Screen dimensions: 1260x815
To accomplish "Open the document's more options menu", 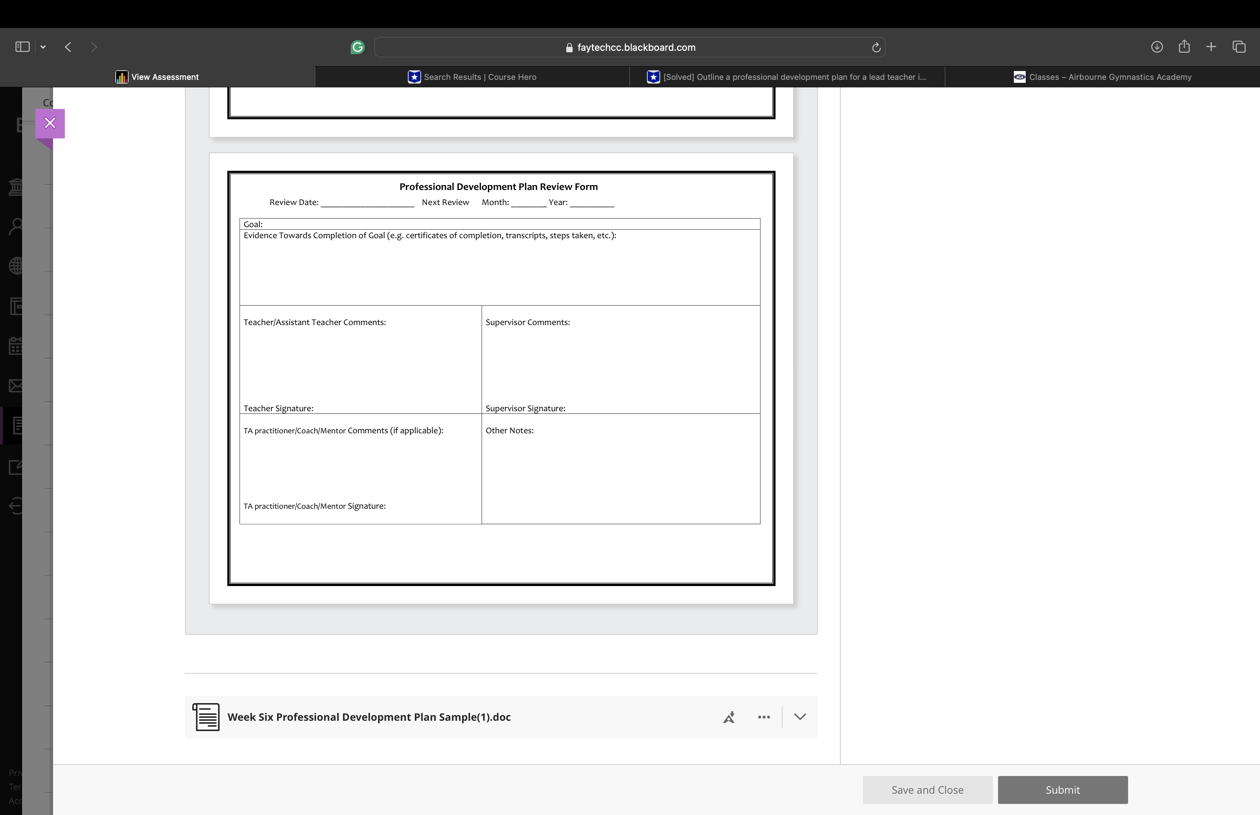I will point(763,717).
